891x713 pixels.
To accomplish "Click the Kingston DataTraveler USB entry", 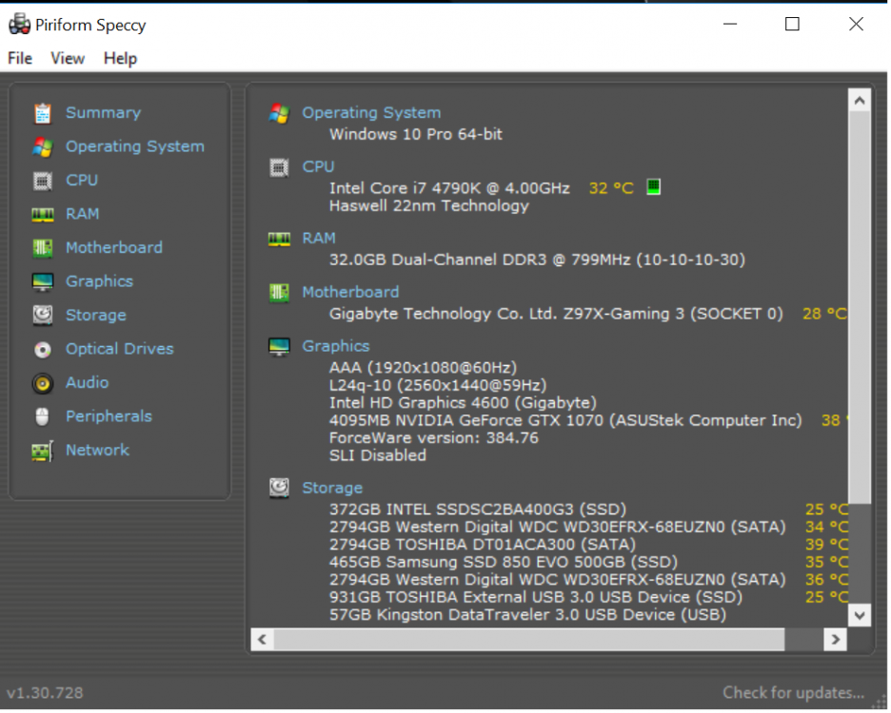I will [x=529, y=616].
